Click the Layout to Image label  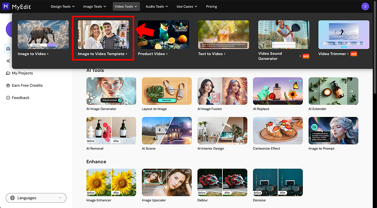pyautogui.click(x=154, y=109)
